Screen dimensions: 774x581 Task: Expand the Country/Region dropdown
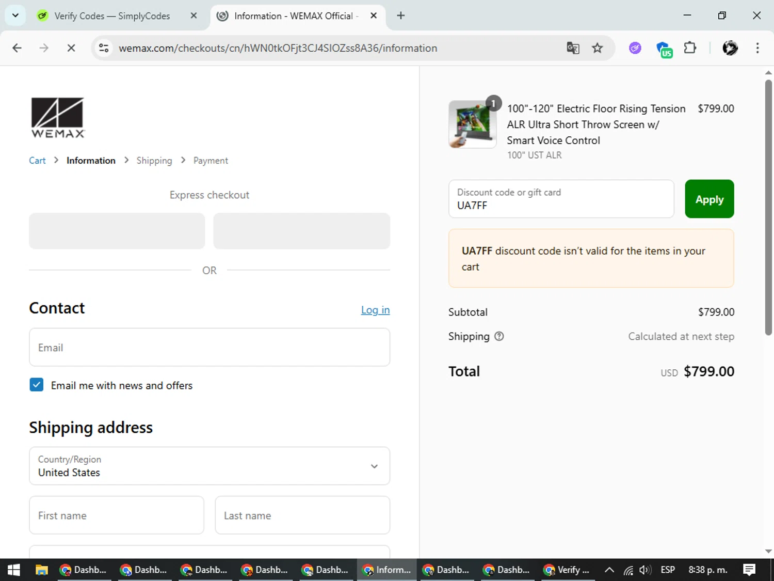pyautogui.click(x=209, y=466)
